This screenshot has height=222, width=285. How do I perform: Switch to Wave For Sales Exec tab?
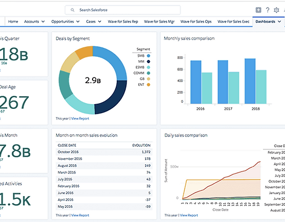coord(233,22)
